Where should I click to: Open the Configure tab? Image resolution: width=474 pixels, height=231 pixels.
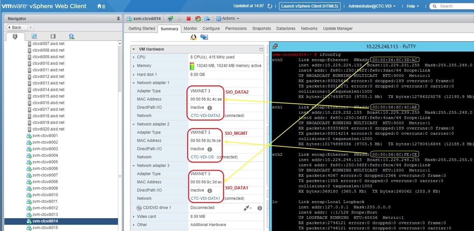[x=211, y=29]
